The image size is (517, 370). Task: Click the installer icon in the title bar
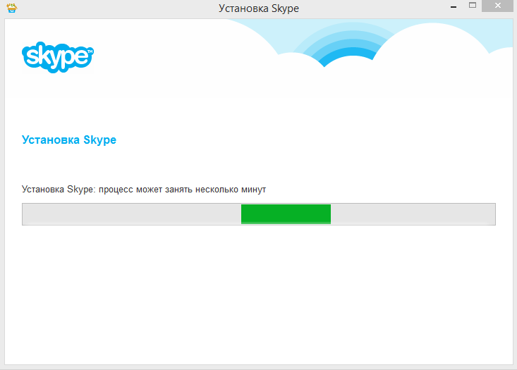tap(12, 8)
